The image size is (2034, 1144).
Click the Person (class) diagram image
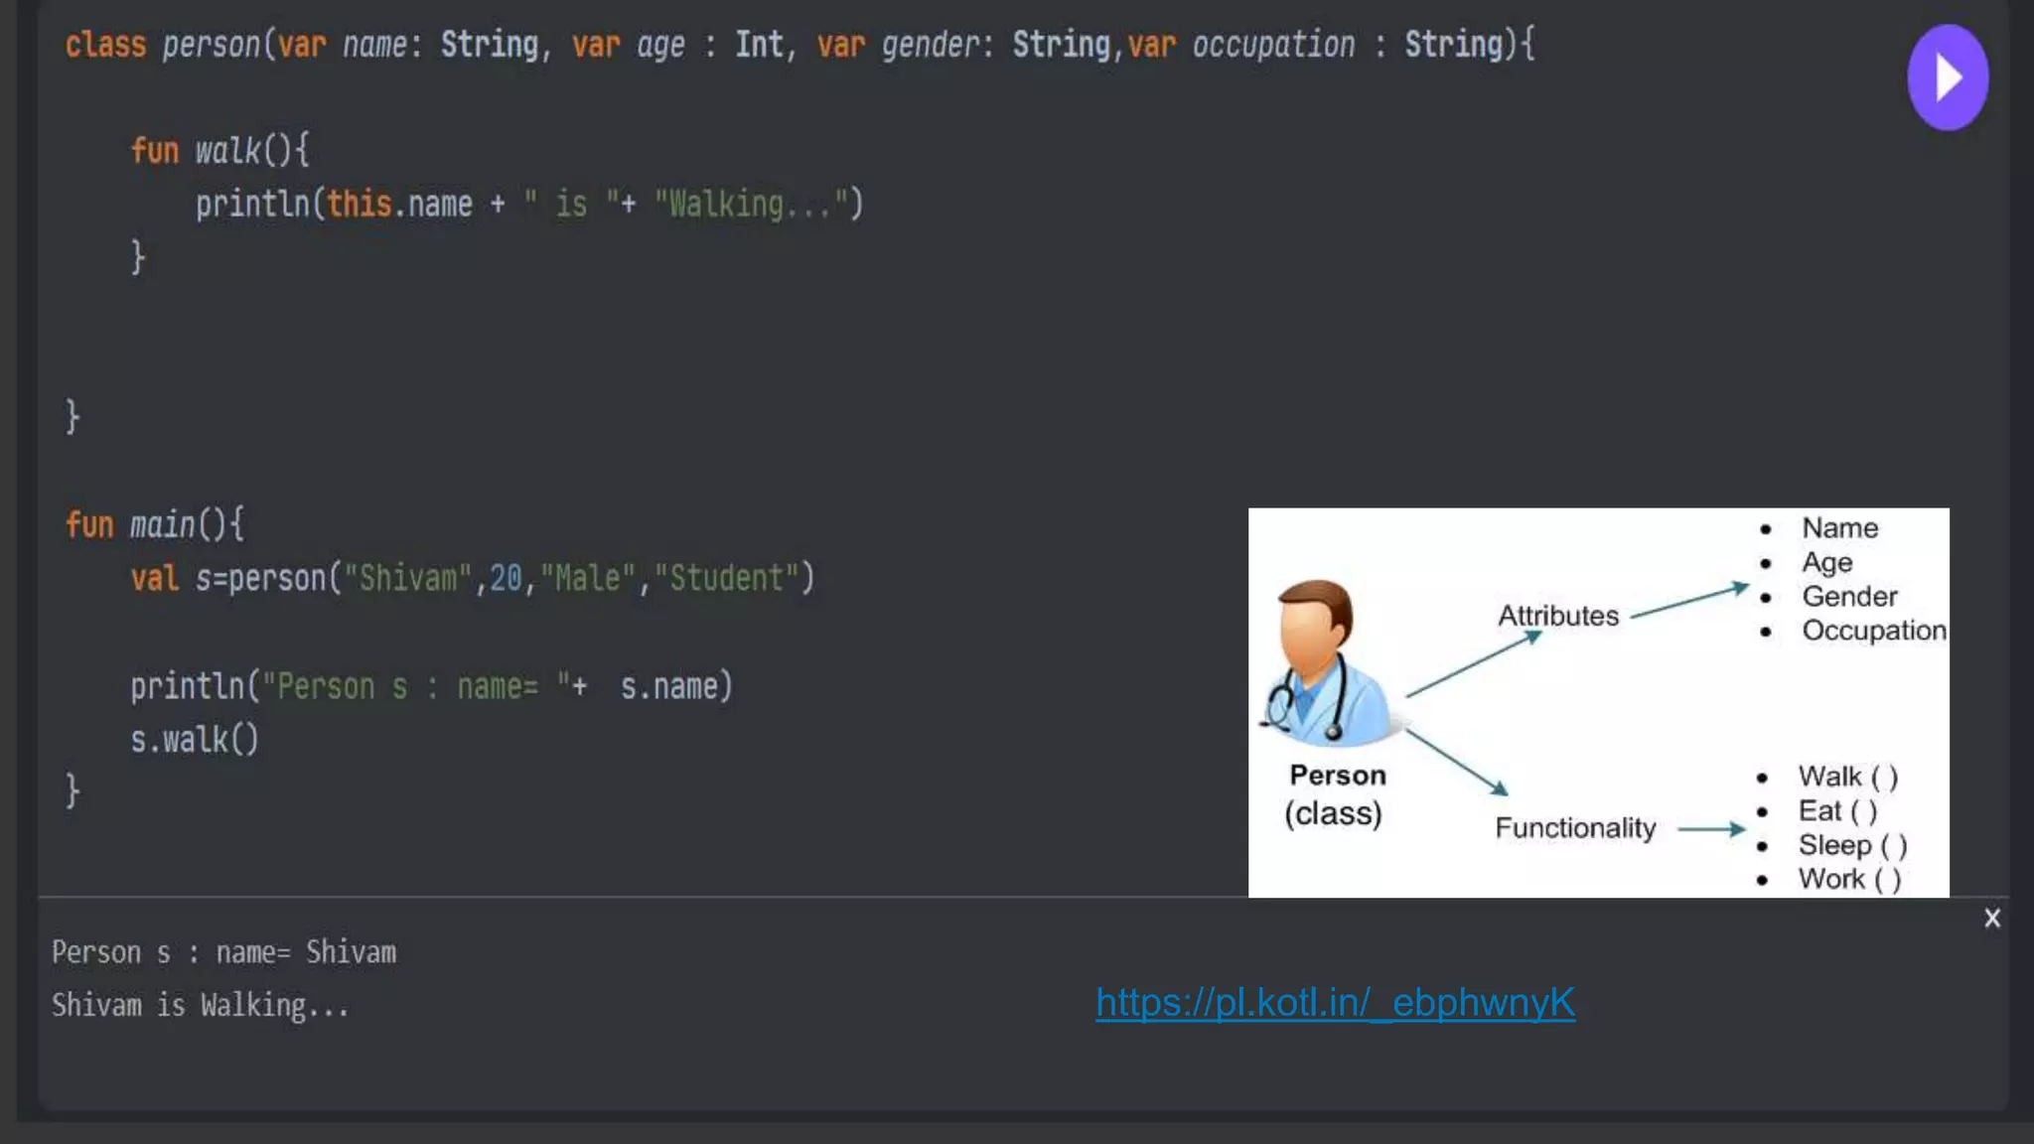coord(1597,703)
